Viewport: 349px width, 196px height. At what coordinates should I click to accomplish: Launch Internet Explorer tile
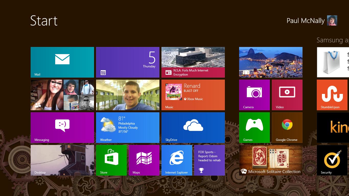point(177,160)
